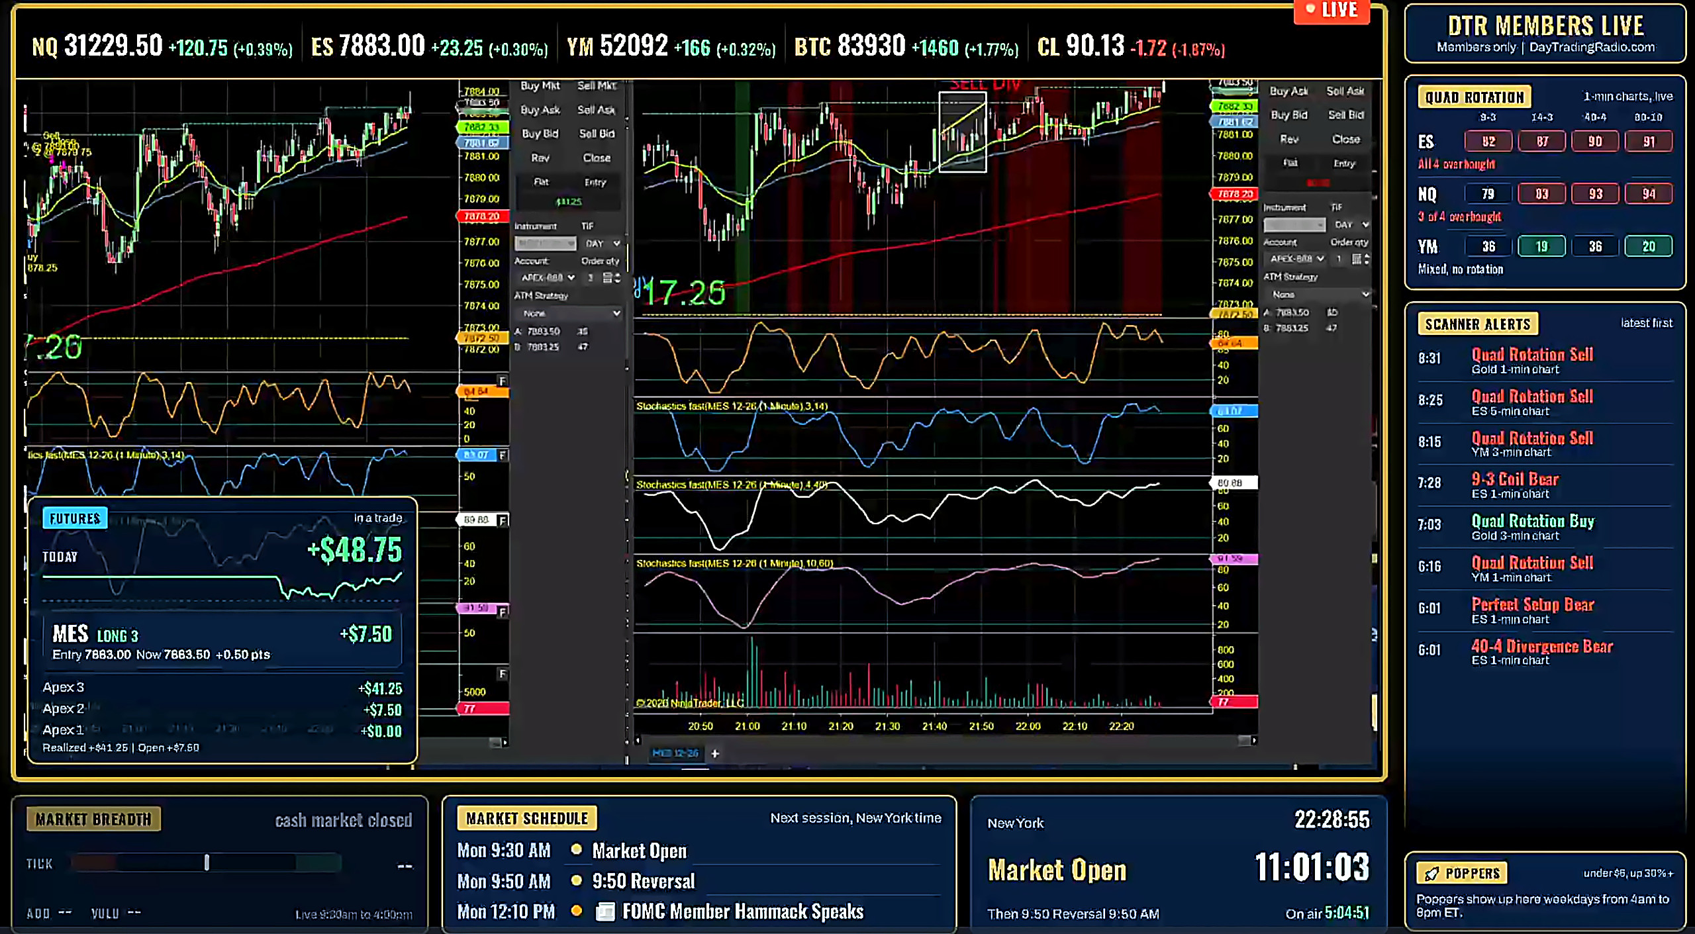This screenshot has width=1695, height=934.
Task: Click Buy Bid in right Chart Trader panel
Action: click(1289, 115)
